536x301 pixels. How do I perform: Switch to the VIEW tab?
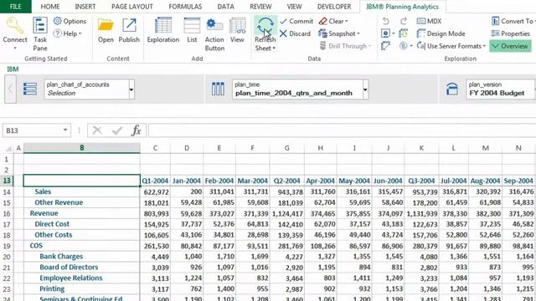[294, 7]
